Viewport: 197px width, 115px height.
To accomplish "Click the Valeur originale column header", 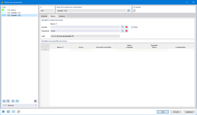I will 129,46.
